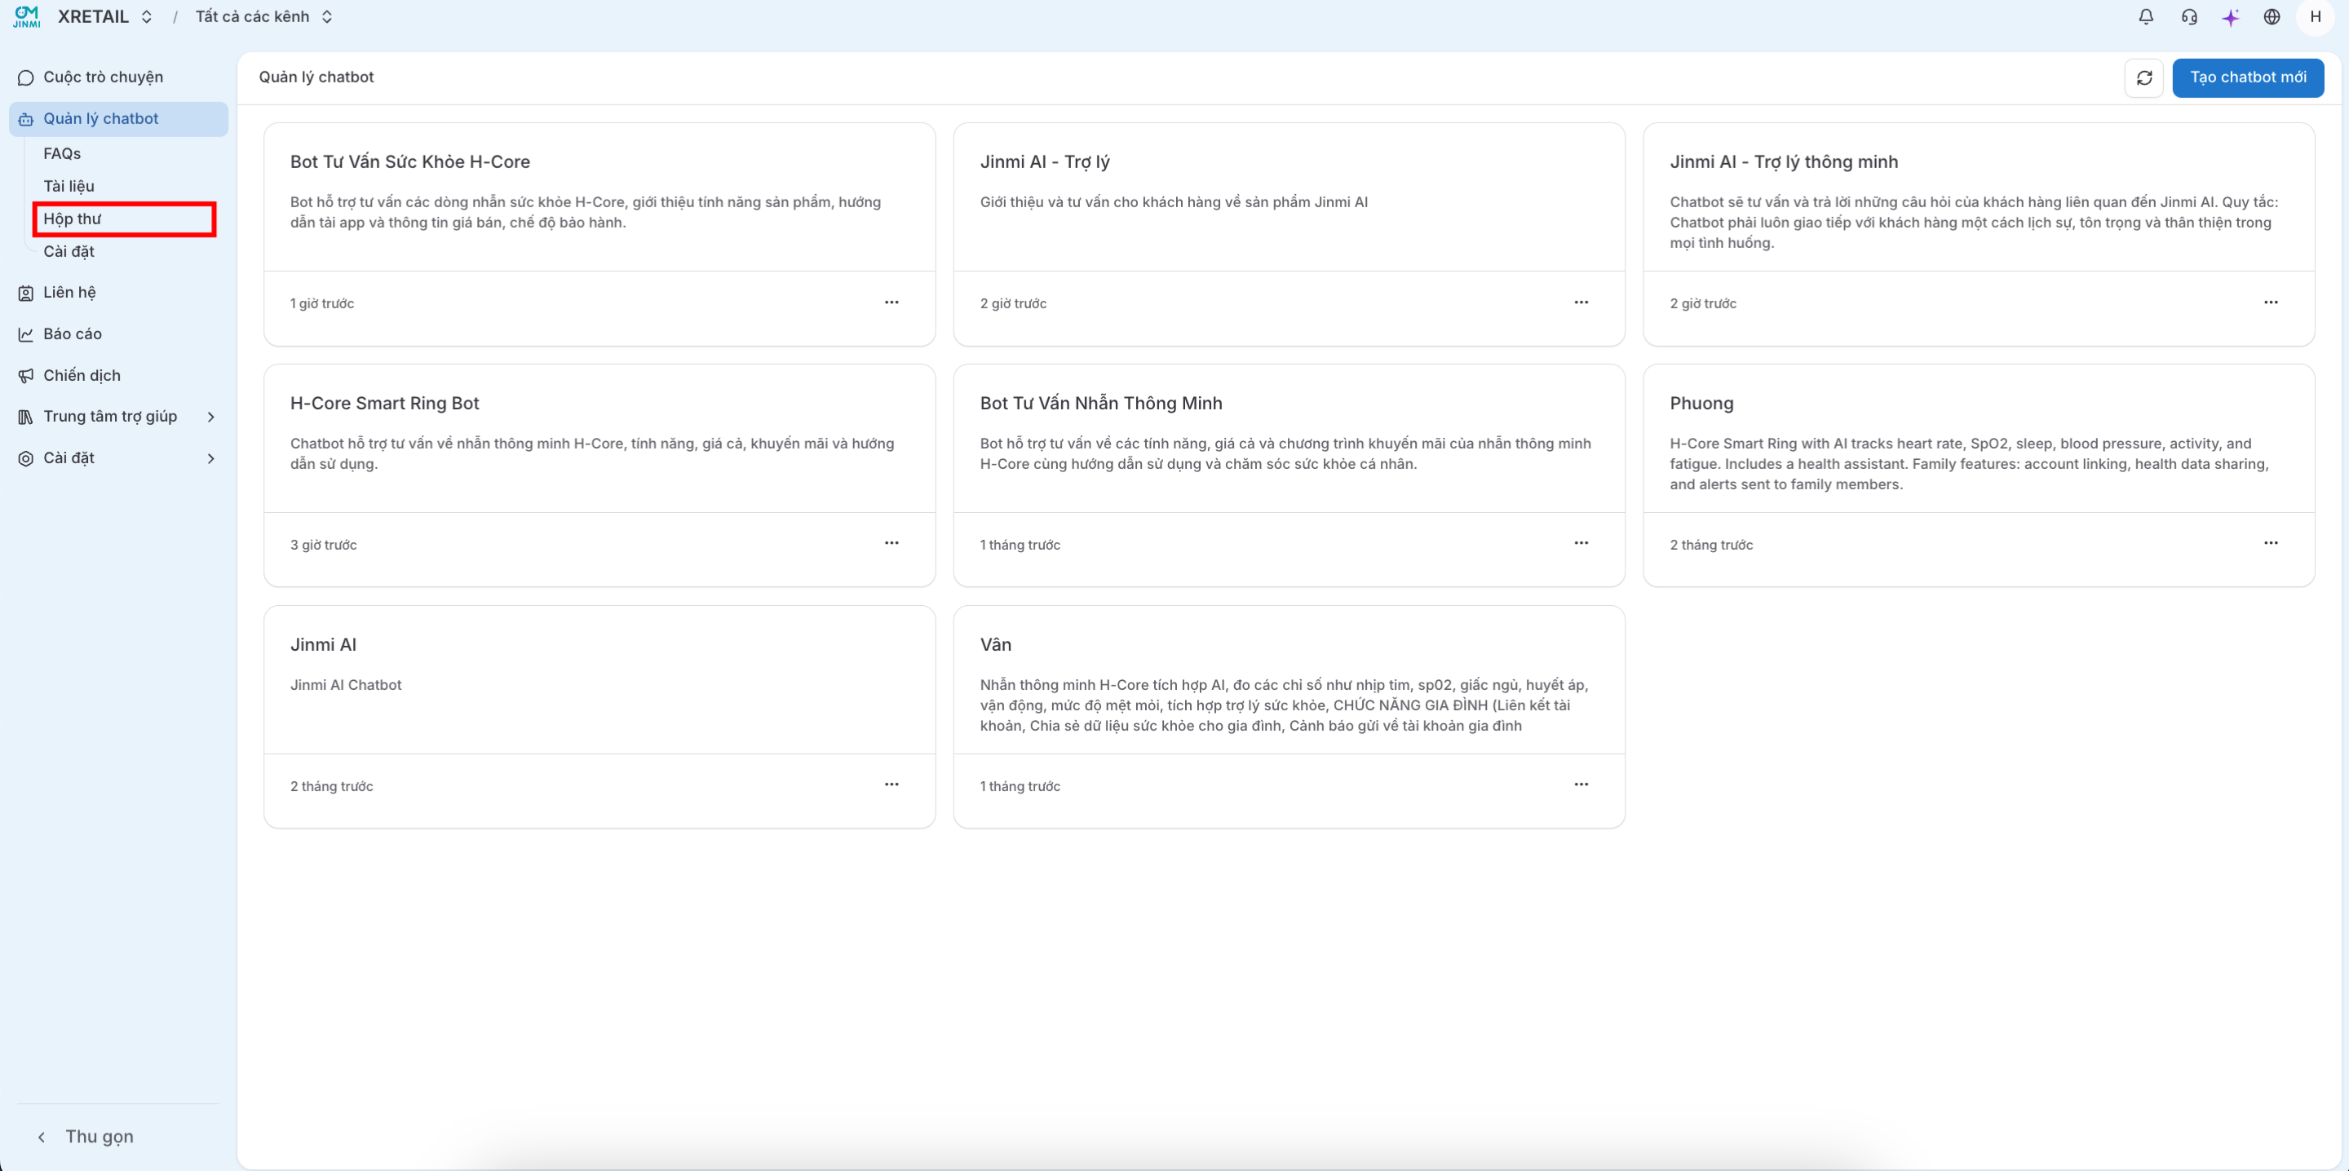Click the Quản lý chatbot page heading
This screenshot has width=2349, height=1171.
[316, 77]
